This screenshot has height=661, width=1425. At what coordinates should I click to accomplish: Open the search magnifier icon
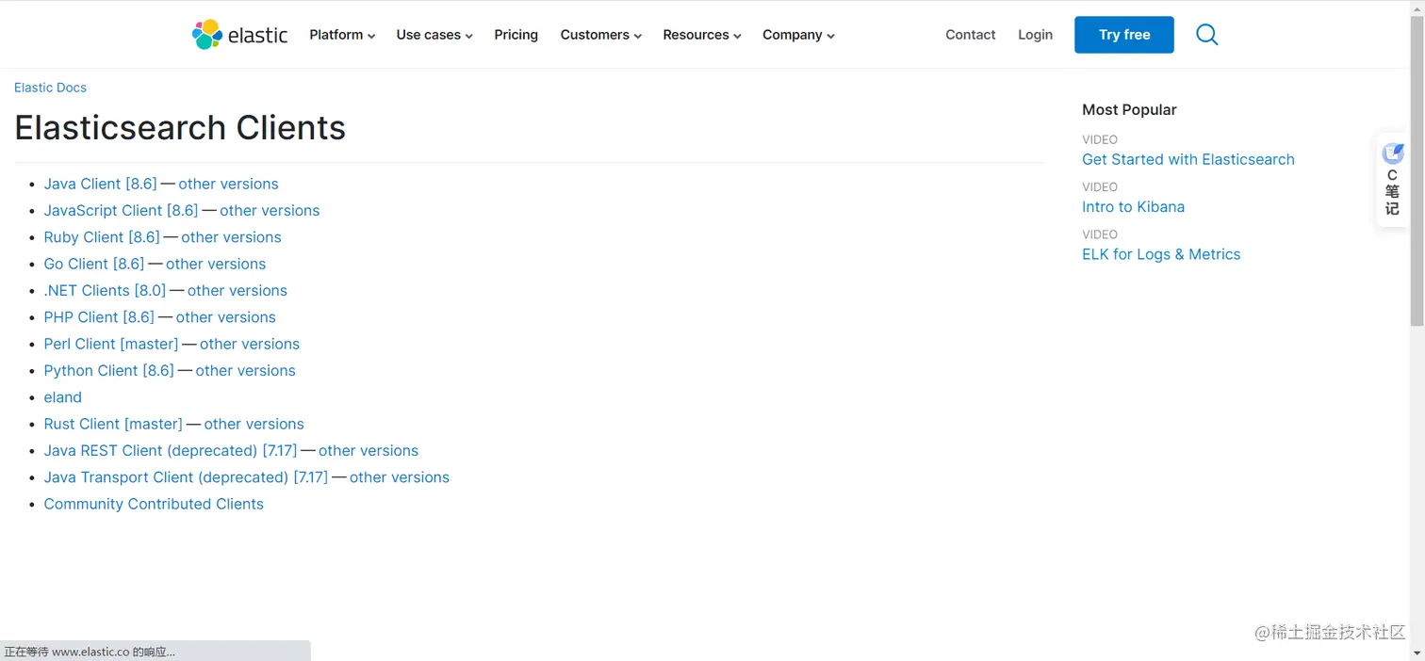[1206, 35]
